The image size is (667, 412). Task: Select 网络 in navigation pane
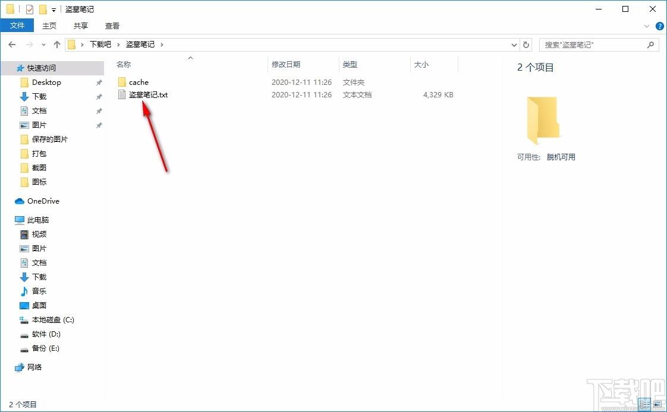(34, 367)
